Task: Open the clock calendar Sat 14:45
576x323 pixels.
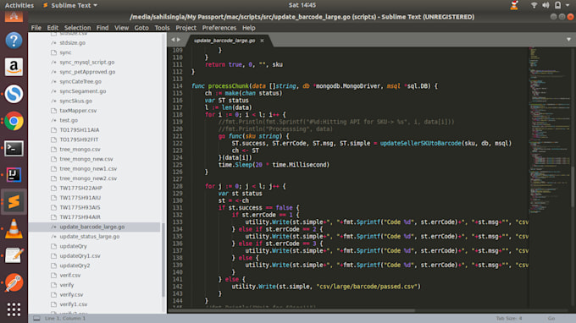Action: click(302, 5)
